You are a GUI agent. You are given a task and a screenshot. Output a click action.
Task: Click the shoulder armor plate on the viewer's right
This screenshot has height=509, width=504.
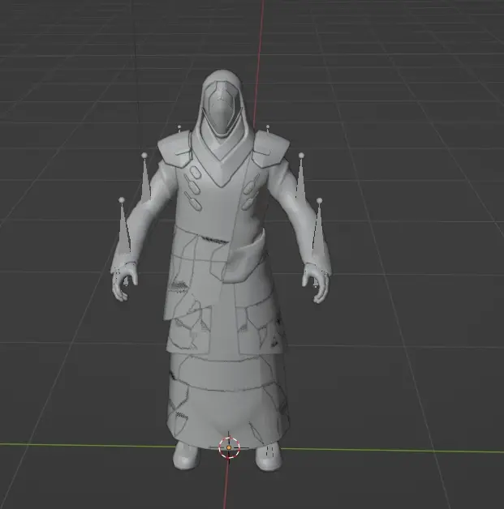tap(269, 150)
